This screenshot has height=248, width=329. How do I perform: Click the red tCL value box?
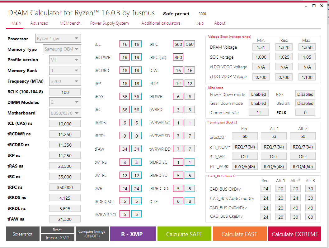[125, 44]
